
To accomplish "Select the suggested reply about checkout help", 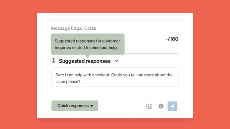I will point(115,77).
